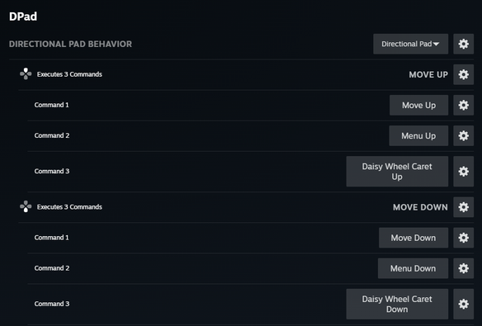Open settings gear for Directional Pad Behavior
The image size is (482, 326).
pyautogui.click(x=463, y=44)
